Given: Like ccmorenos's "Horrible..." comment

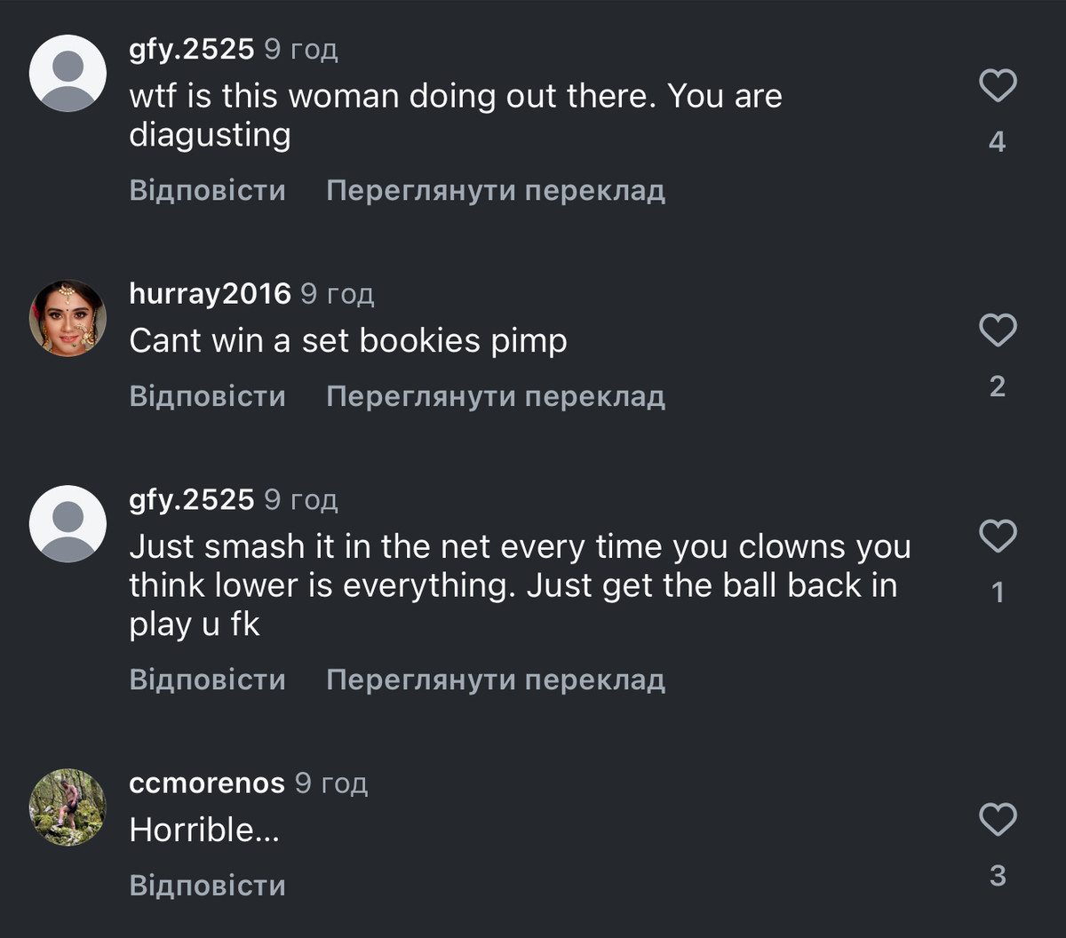Looking at the screenshot, I should (x=997, y=819).
